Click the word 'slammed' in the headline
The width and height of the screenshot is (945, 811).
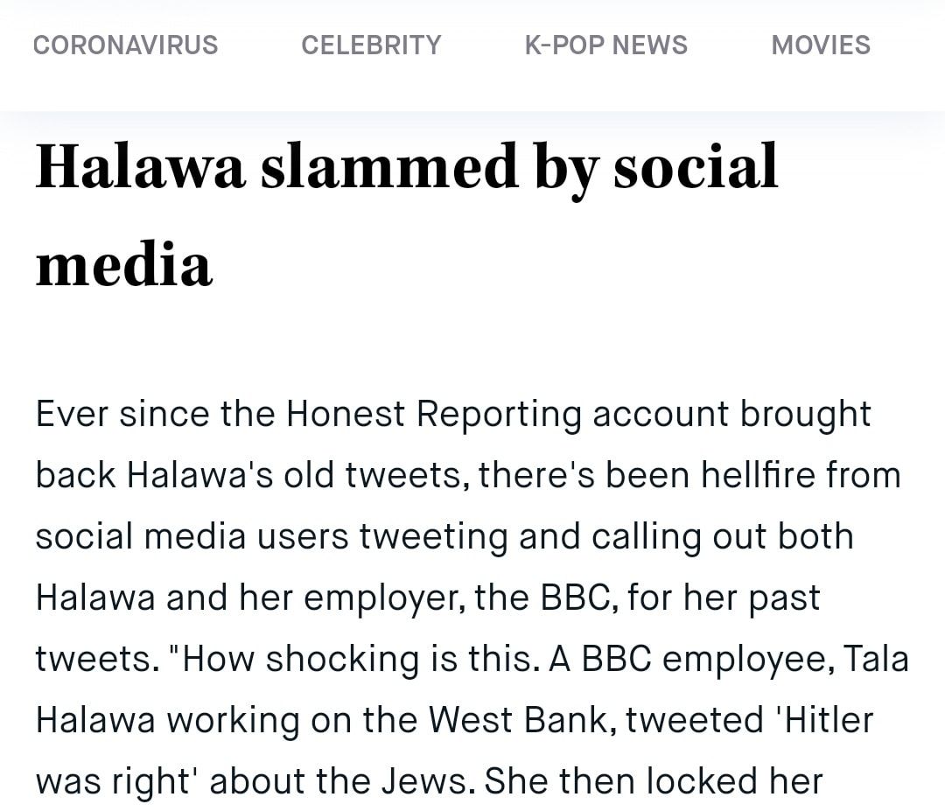click(389, 165)
